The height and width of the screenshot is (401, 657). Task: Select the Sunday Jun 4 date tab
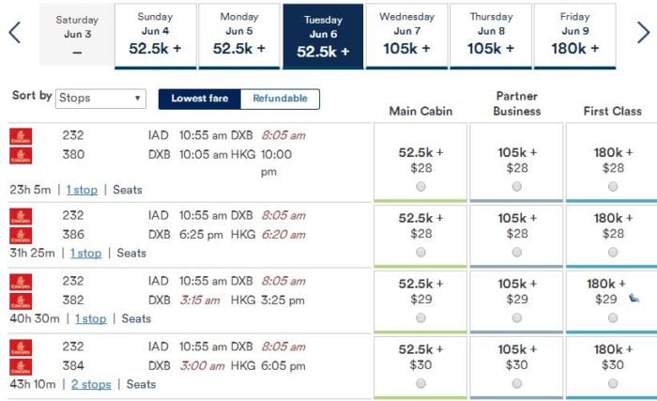pyautogui.click(x=155, y=36)
